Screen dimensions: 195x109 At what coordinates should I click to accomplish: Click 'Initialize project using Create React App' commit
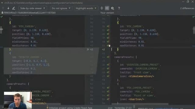70,108
